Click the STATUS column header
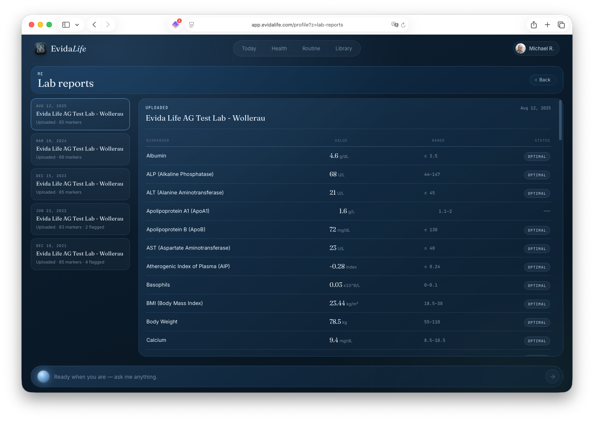Image resolution: width=594 pixels, height=421 pixels. 543,141
